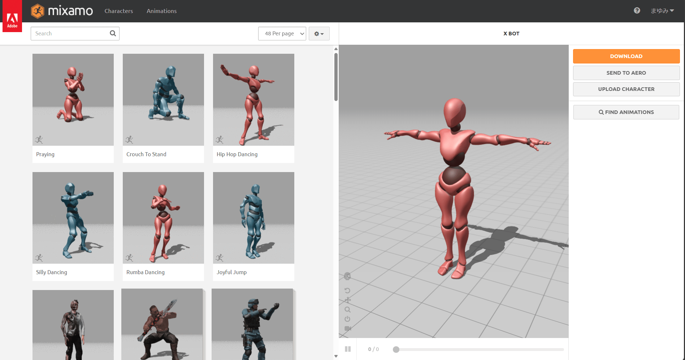The image size is (685, 360).
Task: Select the Praying animation thumbnail
Action: click(73, 100)
